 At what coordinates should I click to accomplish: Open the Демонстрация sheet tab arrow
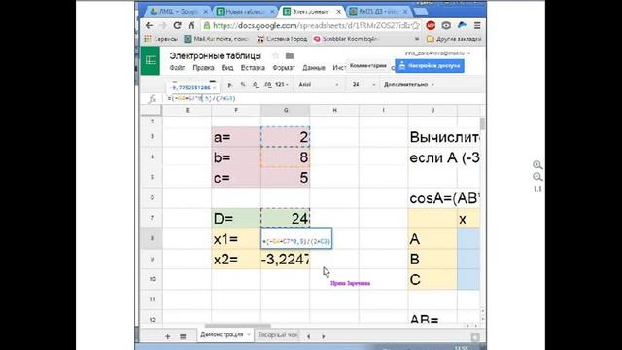[x=249, y=334]
